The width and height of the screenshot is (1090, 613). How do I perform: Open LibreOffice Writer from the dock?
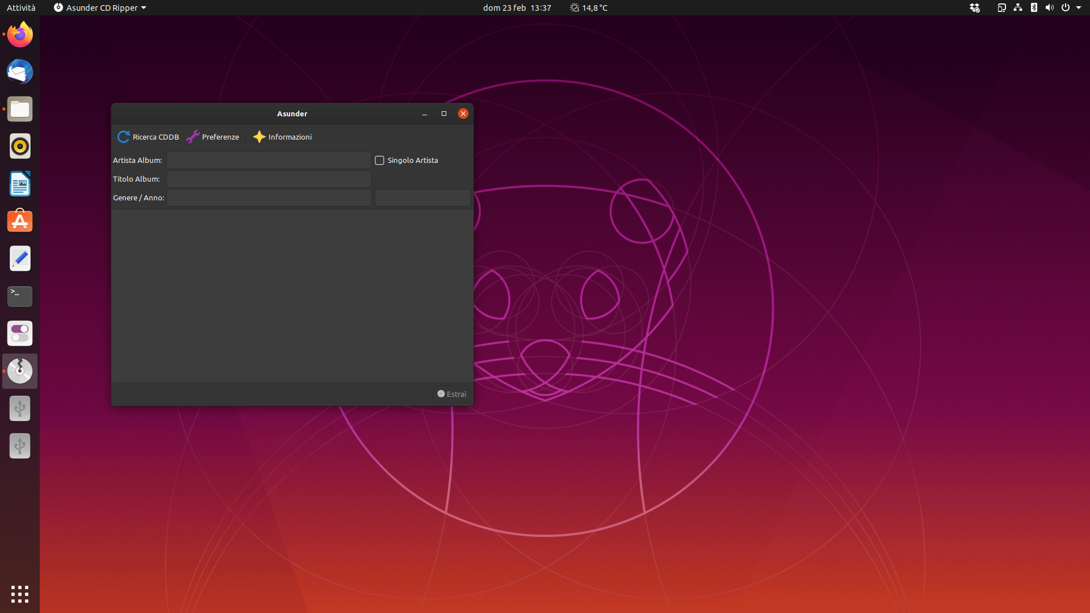pos(20,184)
